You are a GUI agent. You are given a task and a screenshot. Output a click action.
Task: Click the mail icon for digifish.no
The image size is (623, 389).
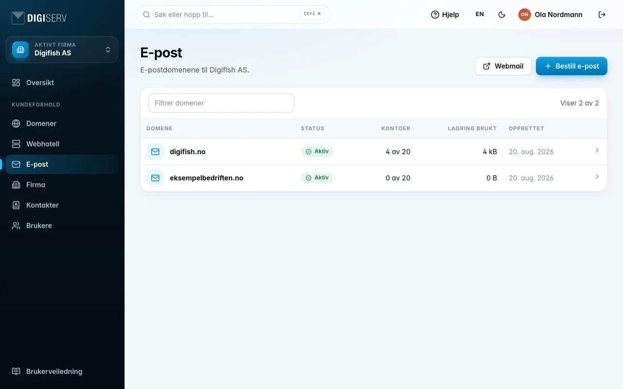tap(155, 152)
